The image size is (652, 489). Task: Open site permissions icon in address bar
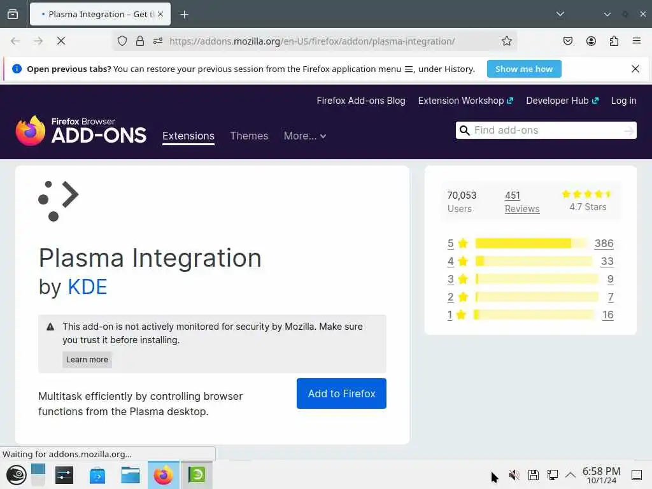[158, 41]
